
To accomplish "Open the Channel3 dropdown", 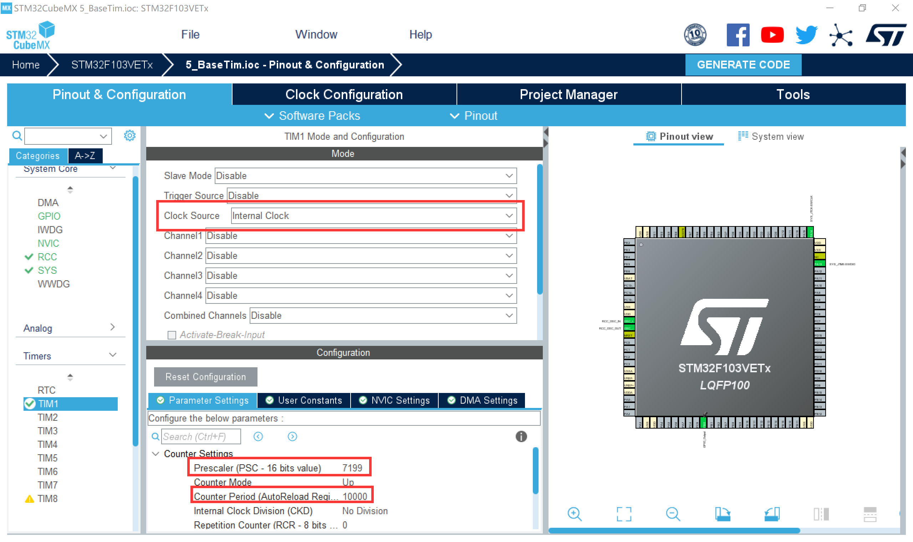I will click(361, 276).
